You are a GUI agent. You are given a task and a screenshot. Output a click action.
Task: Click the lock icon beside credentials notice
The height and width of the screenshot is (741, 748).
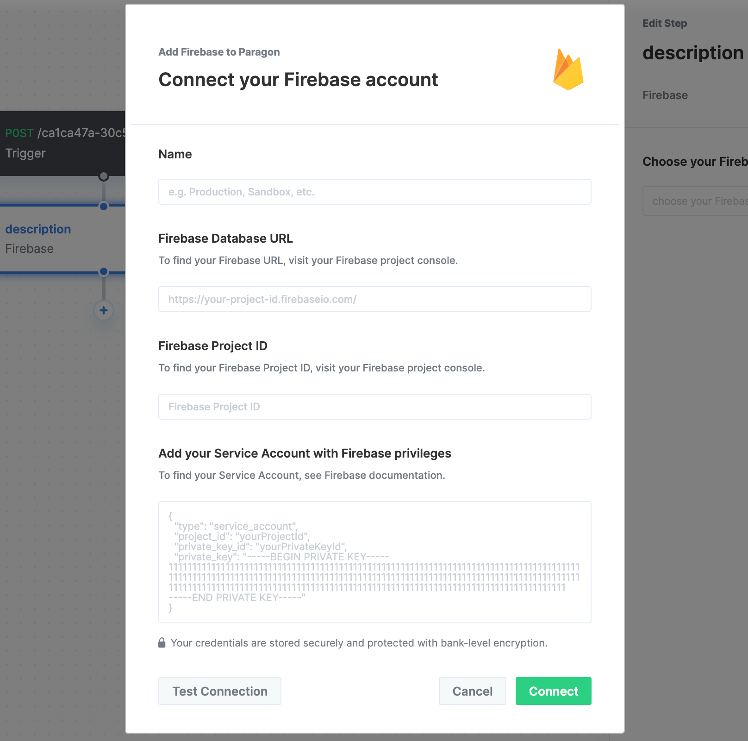click(x=162, y=643)
